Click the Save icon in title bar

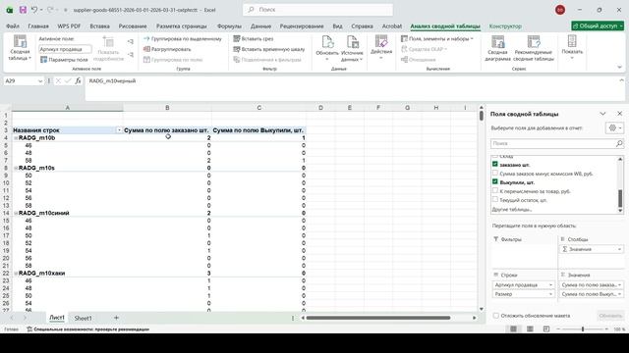[23, 10]
